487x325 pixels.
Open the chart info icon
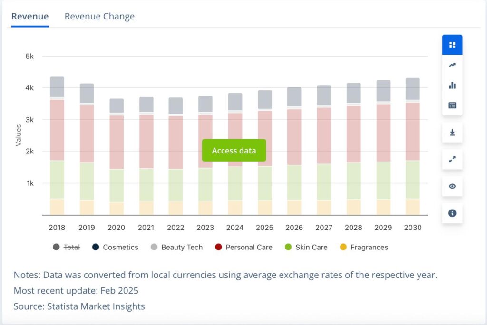(452, 213)
